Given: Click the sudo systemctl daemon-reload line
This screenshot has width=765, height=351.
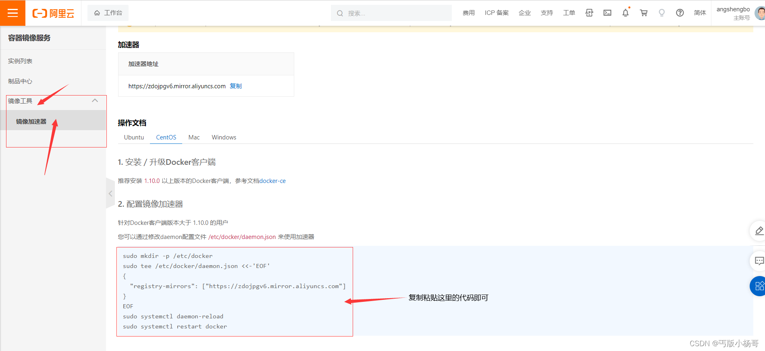Looking at the screenshot, I should pos(173,316).
